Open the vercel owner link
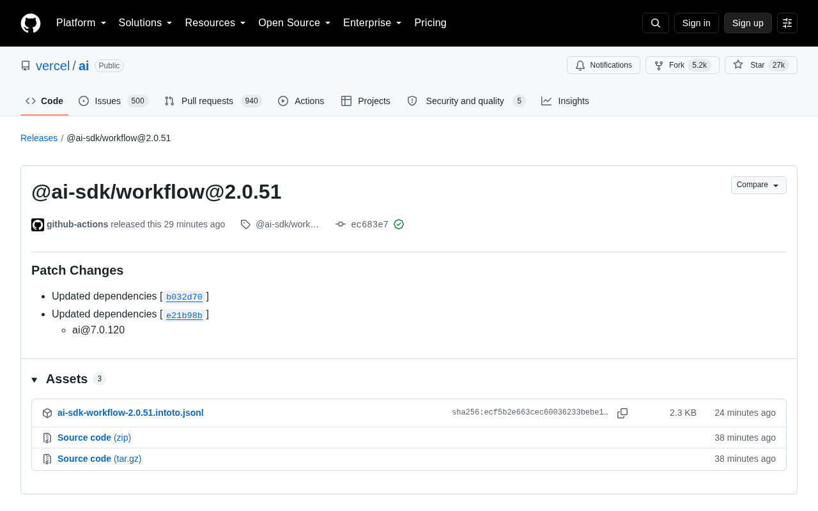 coord(53,66)
